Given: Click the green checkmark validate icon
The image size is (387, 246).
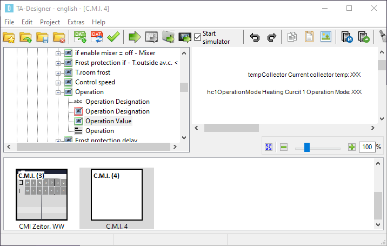Looking at the screenshot, I should click(113, 37).
